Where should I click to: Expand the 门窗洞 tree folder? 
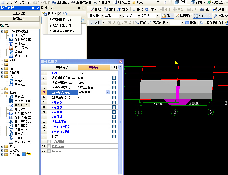coord(2,72)
